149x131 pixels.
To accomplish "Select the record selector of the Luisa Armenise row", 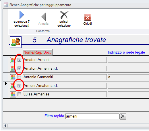I will point(5,94).
